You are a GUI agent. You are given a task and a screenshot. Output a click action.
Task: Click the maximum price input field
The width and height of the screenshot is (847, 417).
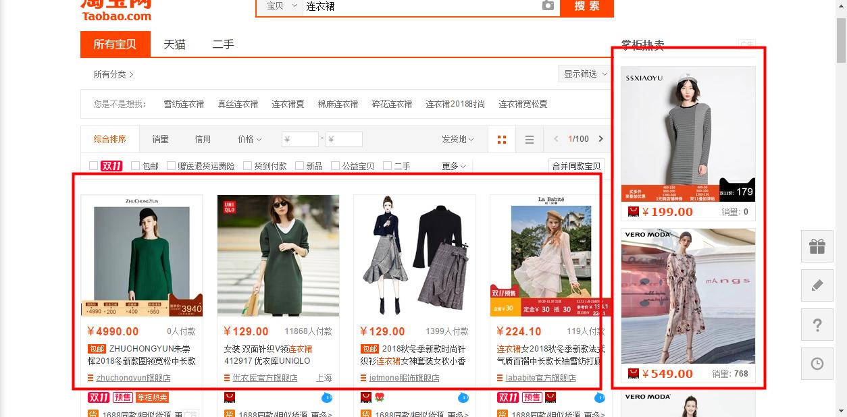pos(344,140)
